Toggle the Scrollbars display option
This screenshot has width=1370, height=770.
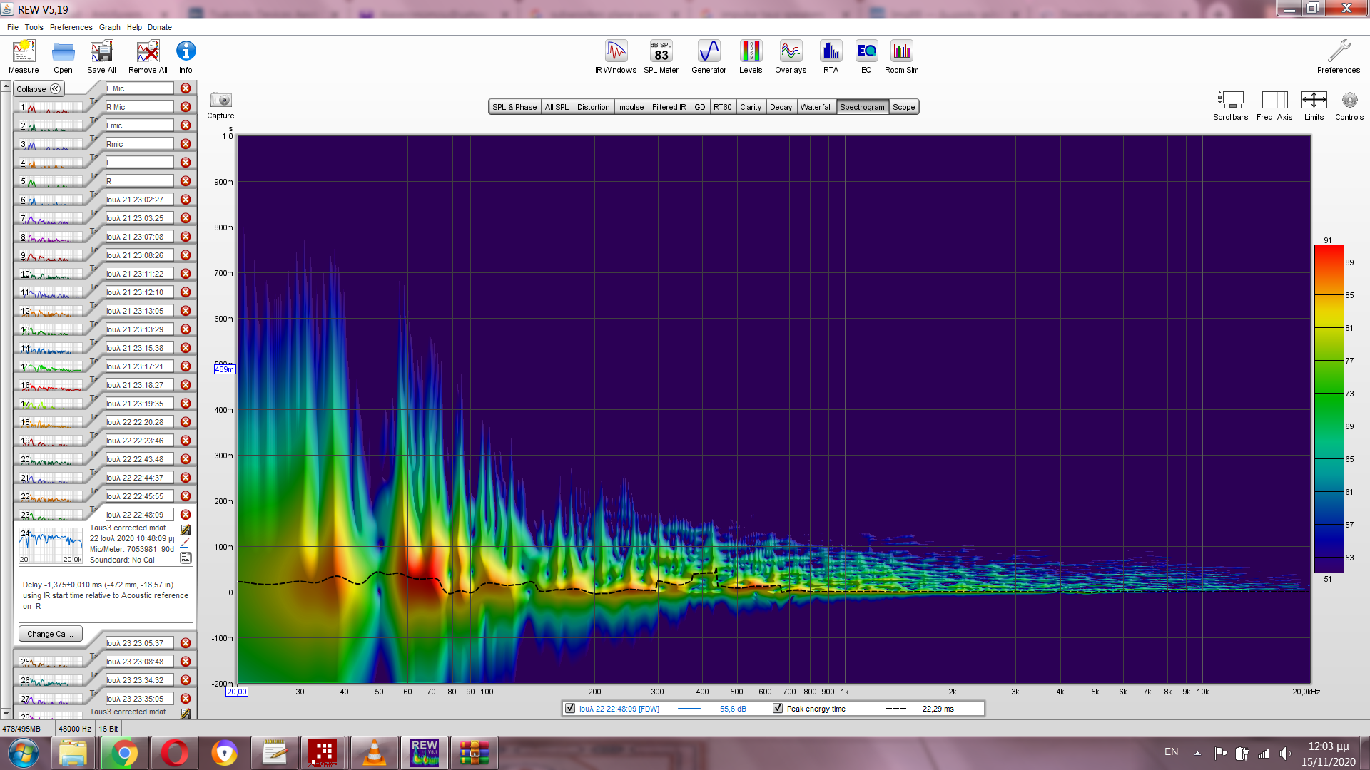point(1230,101)
